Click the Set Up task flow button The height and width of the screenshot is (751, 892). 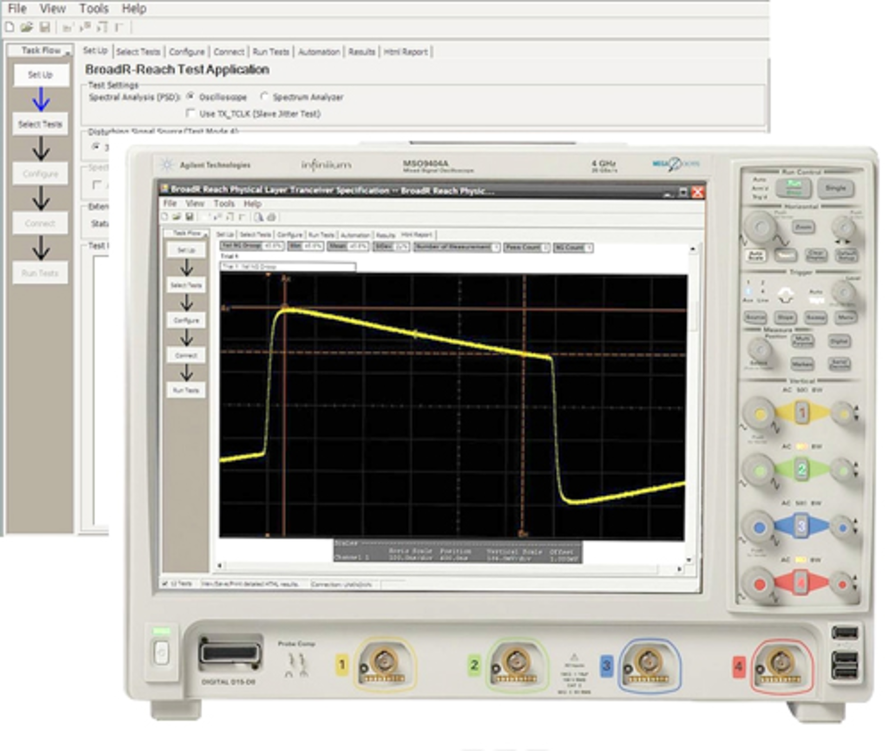coord(40,75)
